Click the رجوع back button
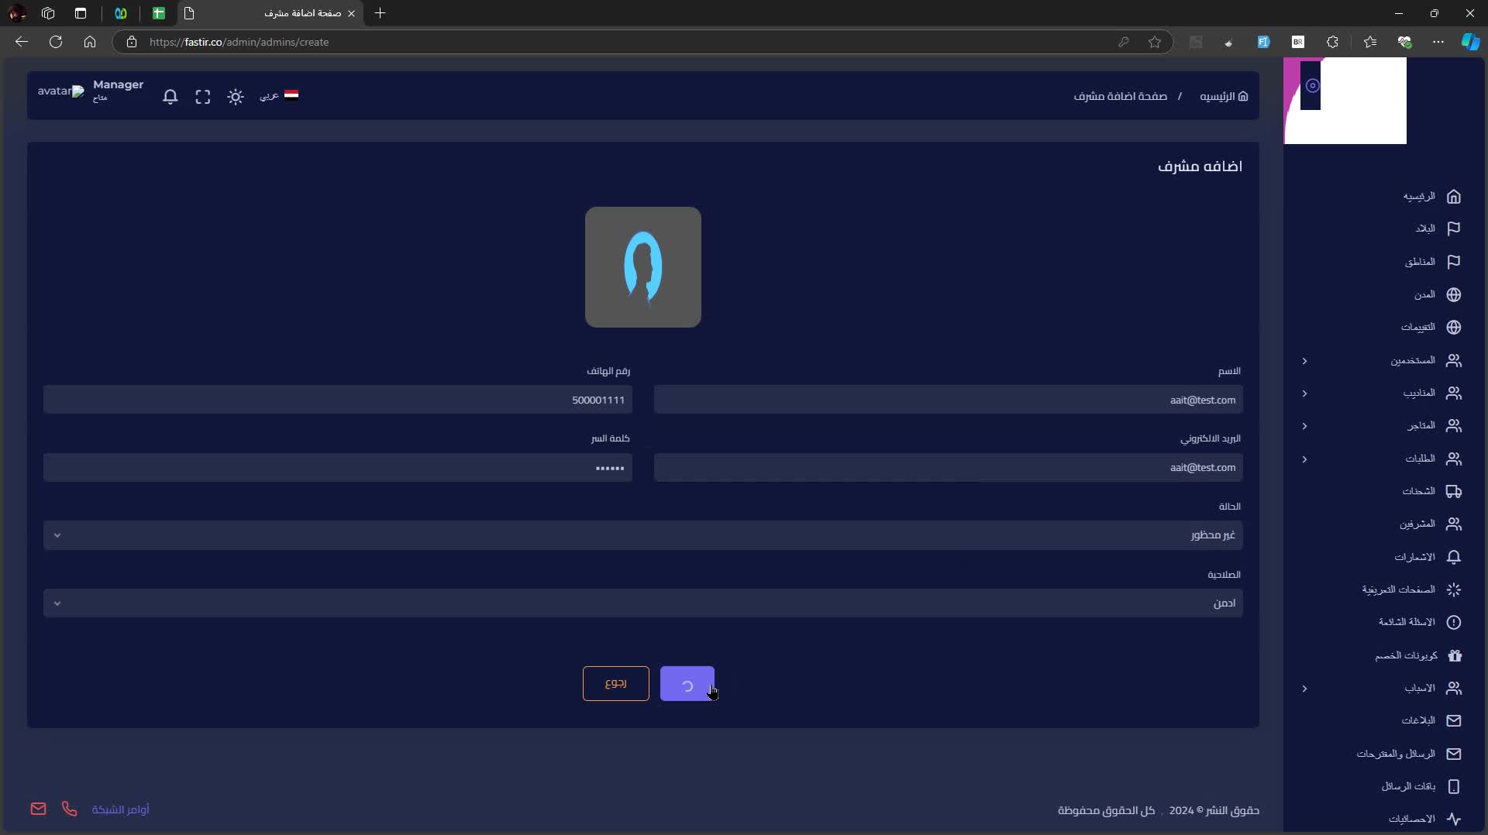The width and height of the screenshot is (1488, 835). tap(615, 683)
